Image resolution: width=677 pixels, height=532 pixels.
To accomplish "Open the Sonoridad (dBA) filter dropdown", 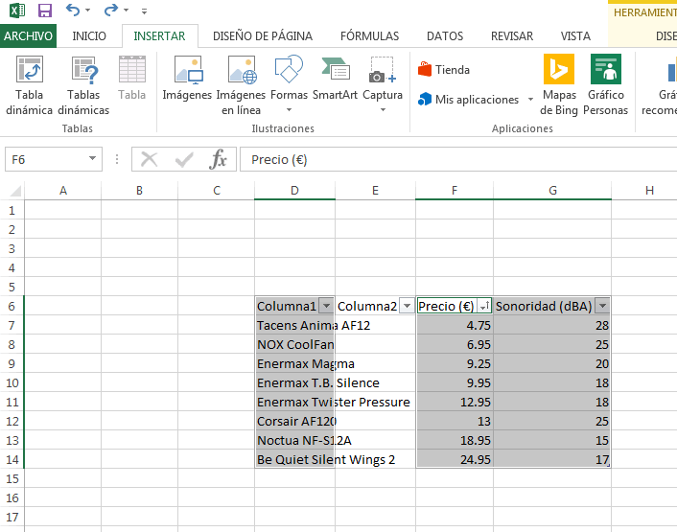I will tap(602, 306).
